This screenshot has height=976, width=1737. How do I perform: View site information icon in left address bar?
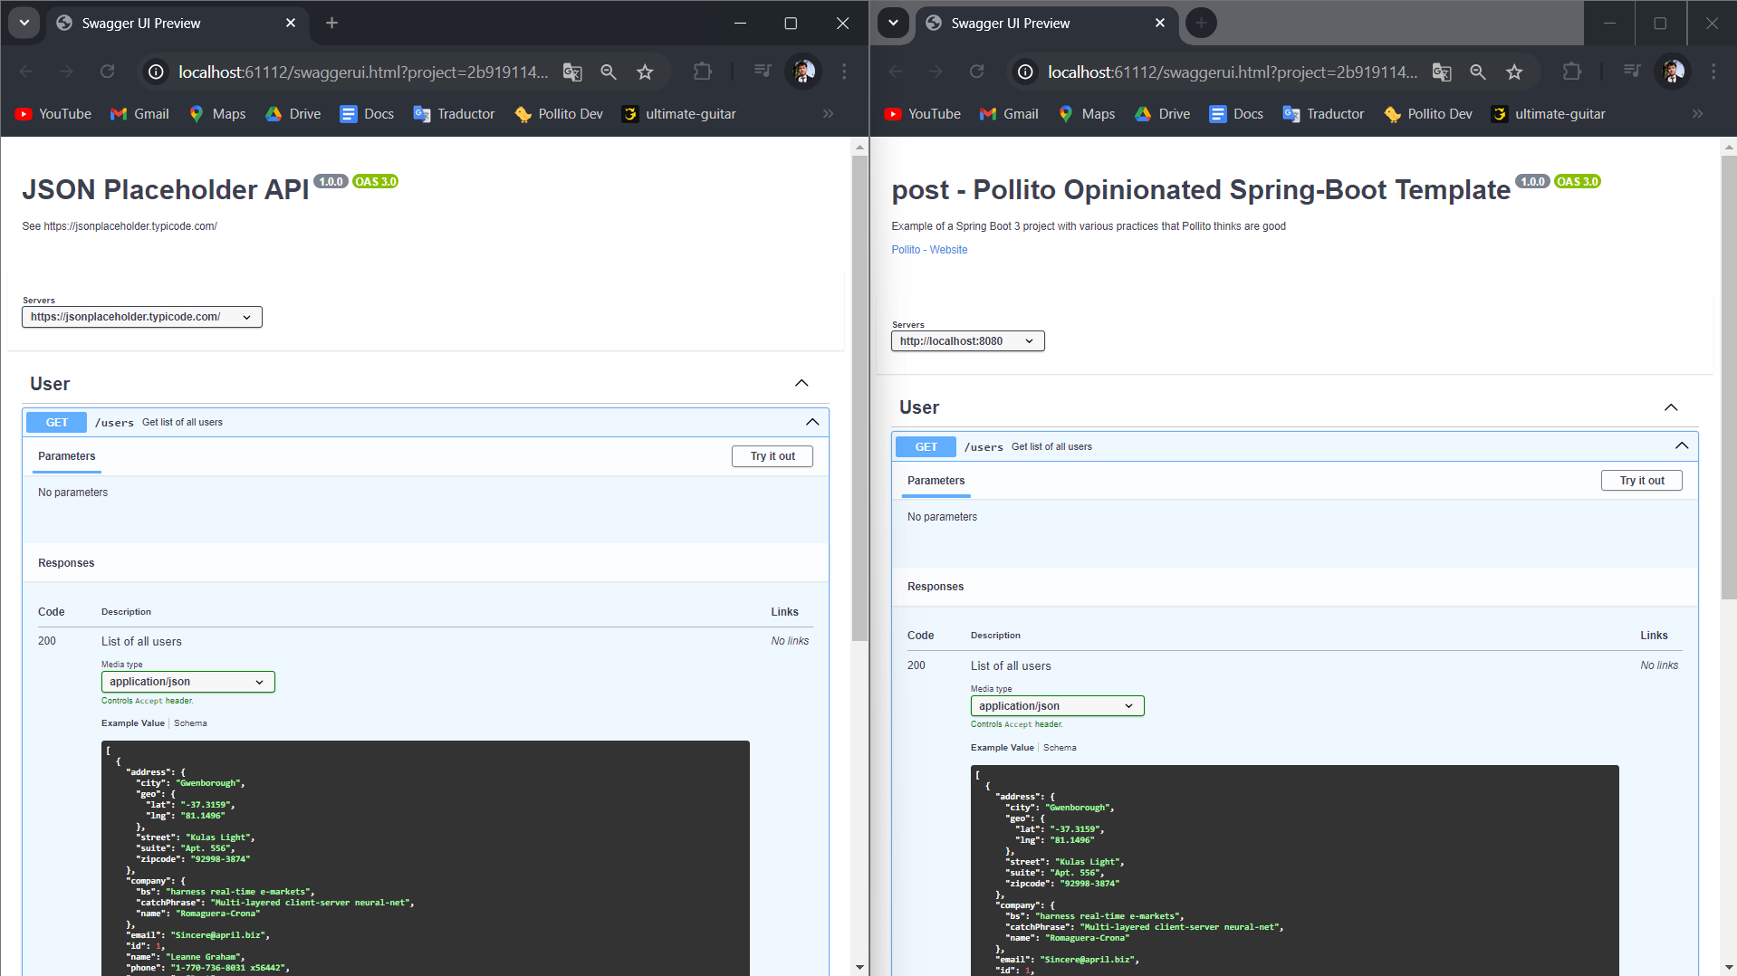[156, 72]
